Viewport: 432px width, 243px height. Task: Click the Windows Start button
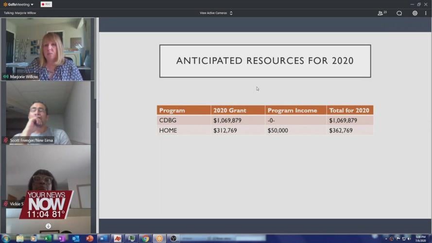(6, 239)
